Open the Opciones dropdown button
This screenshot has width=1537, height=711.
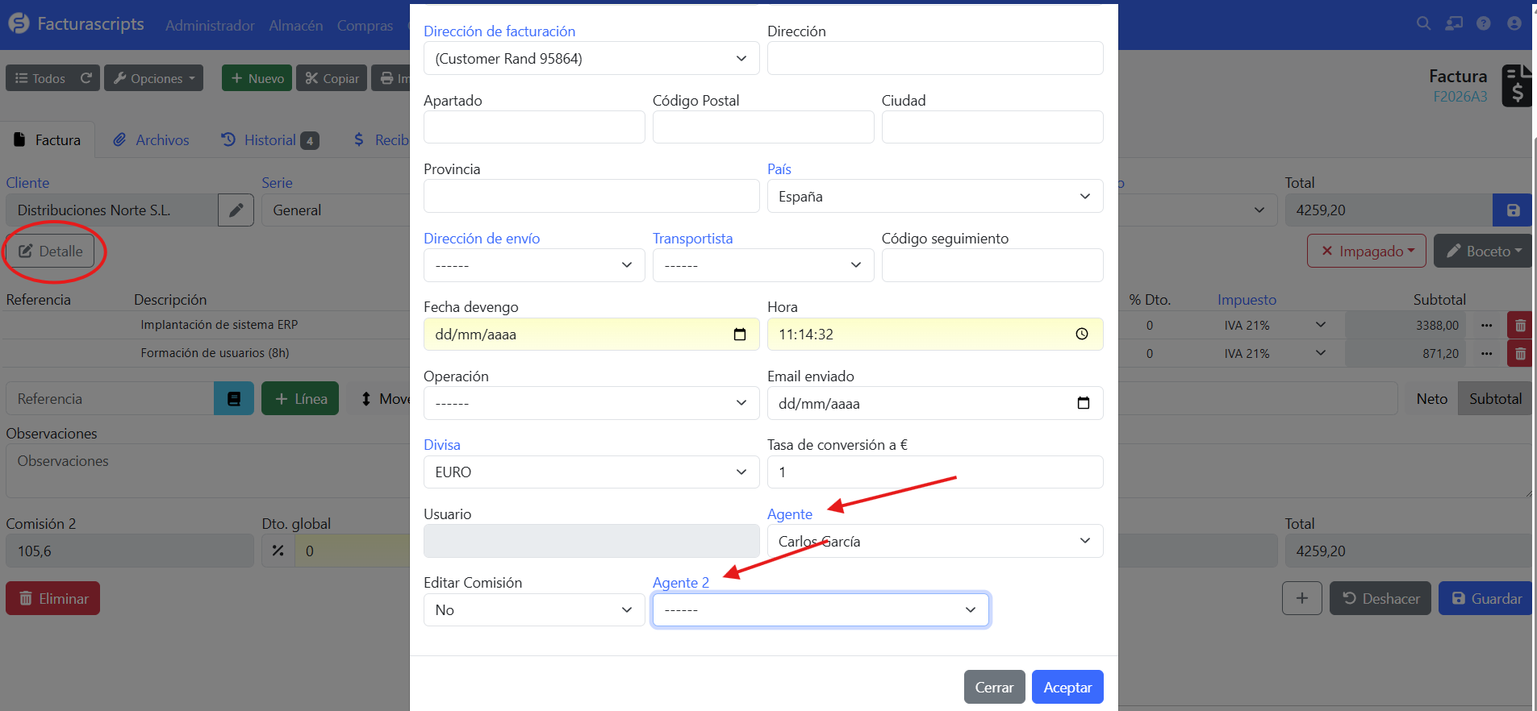coord(153,78)
